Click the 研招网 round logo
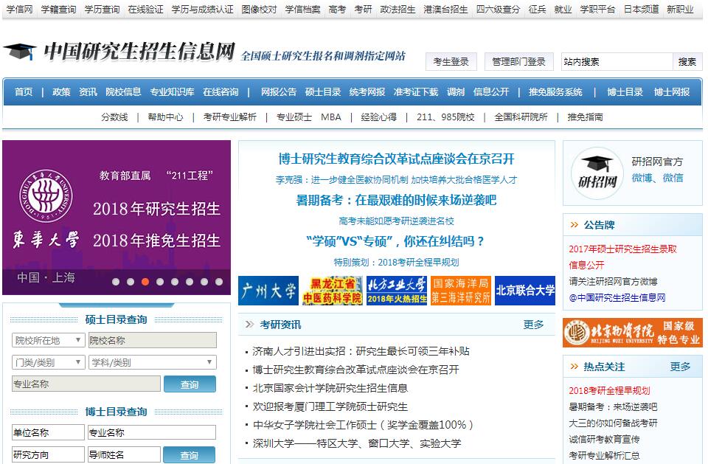The height and width of the screenshot is (464, 708). [597, 173]
